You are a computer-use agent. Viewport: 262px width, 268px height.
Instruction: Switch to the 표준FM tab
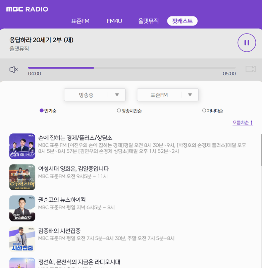click(x=80, y=21)
